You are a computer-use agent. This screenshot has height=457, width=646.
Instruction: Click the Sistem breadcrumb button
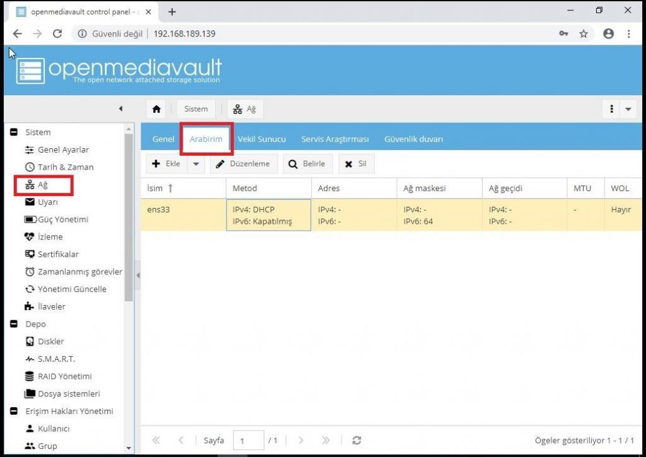pyautogui.click(x=196, y=109)
